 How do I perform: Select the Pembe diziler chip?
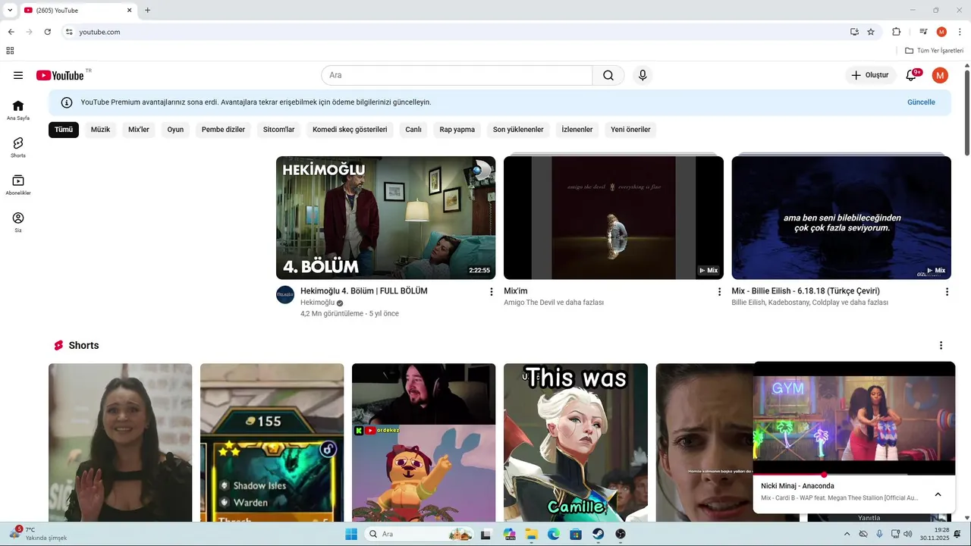click(x=223, y=130)
